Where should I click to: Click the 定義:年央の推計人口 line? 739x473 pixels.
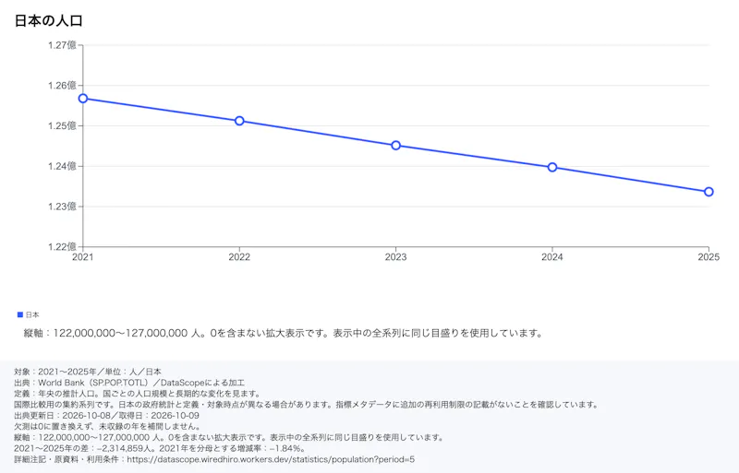pyautogui.click(x=137, y=394)
